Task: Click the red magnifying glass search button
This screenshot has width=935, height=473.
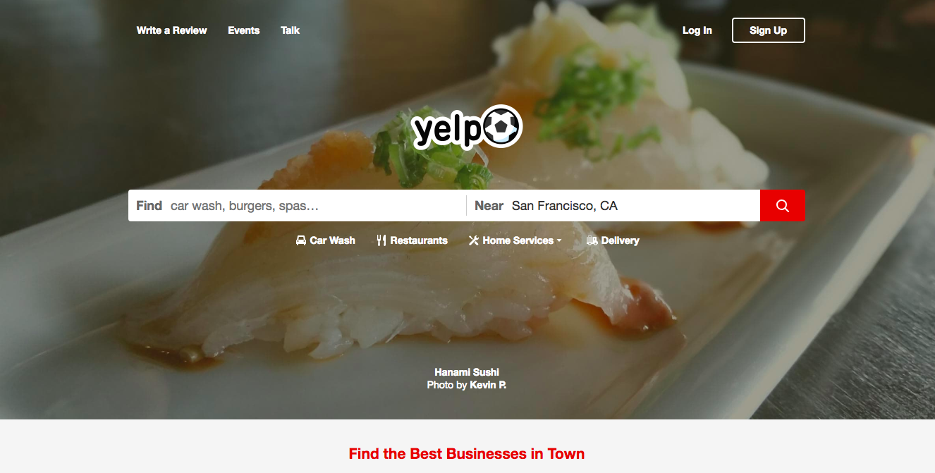Action: coord(782,206)
